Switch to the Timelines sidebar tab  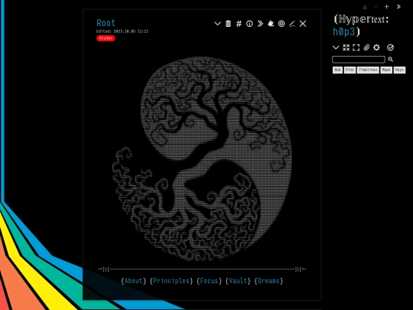click(x=368, y=70)
